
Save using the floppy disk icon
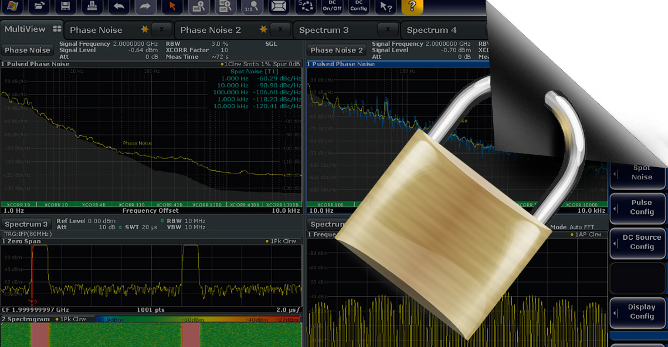66,6
